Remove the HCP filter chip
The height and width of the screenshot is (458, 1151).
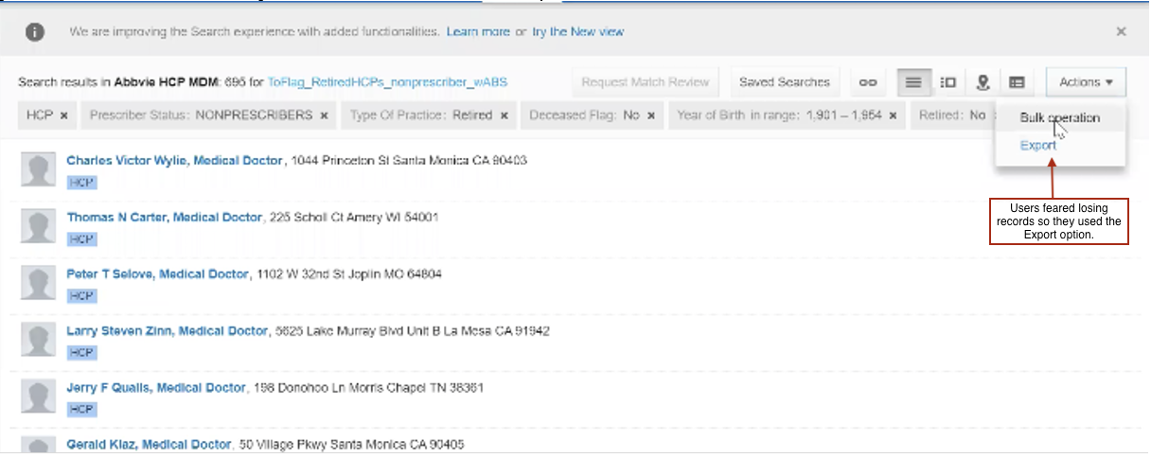click(x=64, y=115)
